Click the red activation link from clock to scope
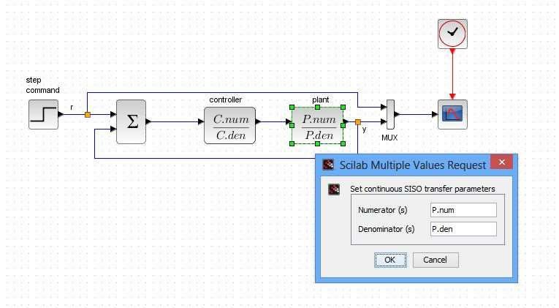 click(x=452, y=74)
